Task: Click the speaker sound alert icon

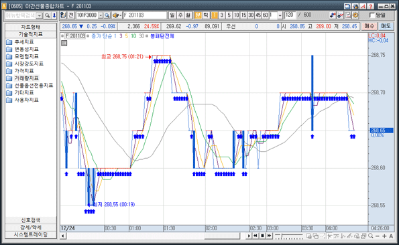Action: pyautogui.click(x=115, y=15)
